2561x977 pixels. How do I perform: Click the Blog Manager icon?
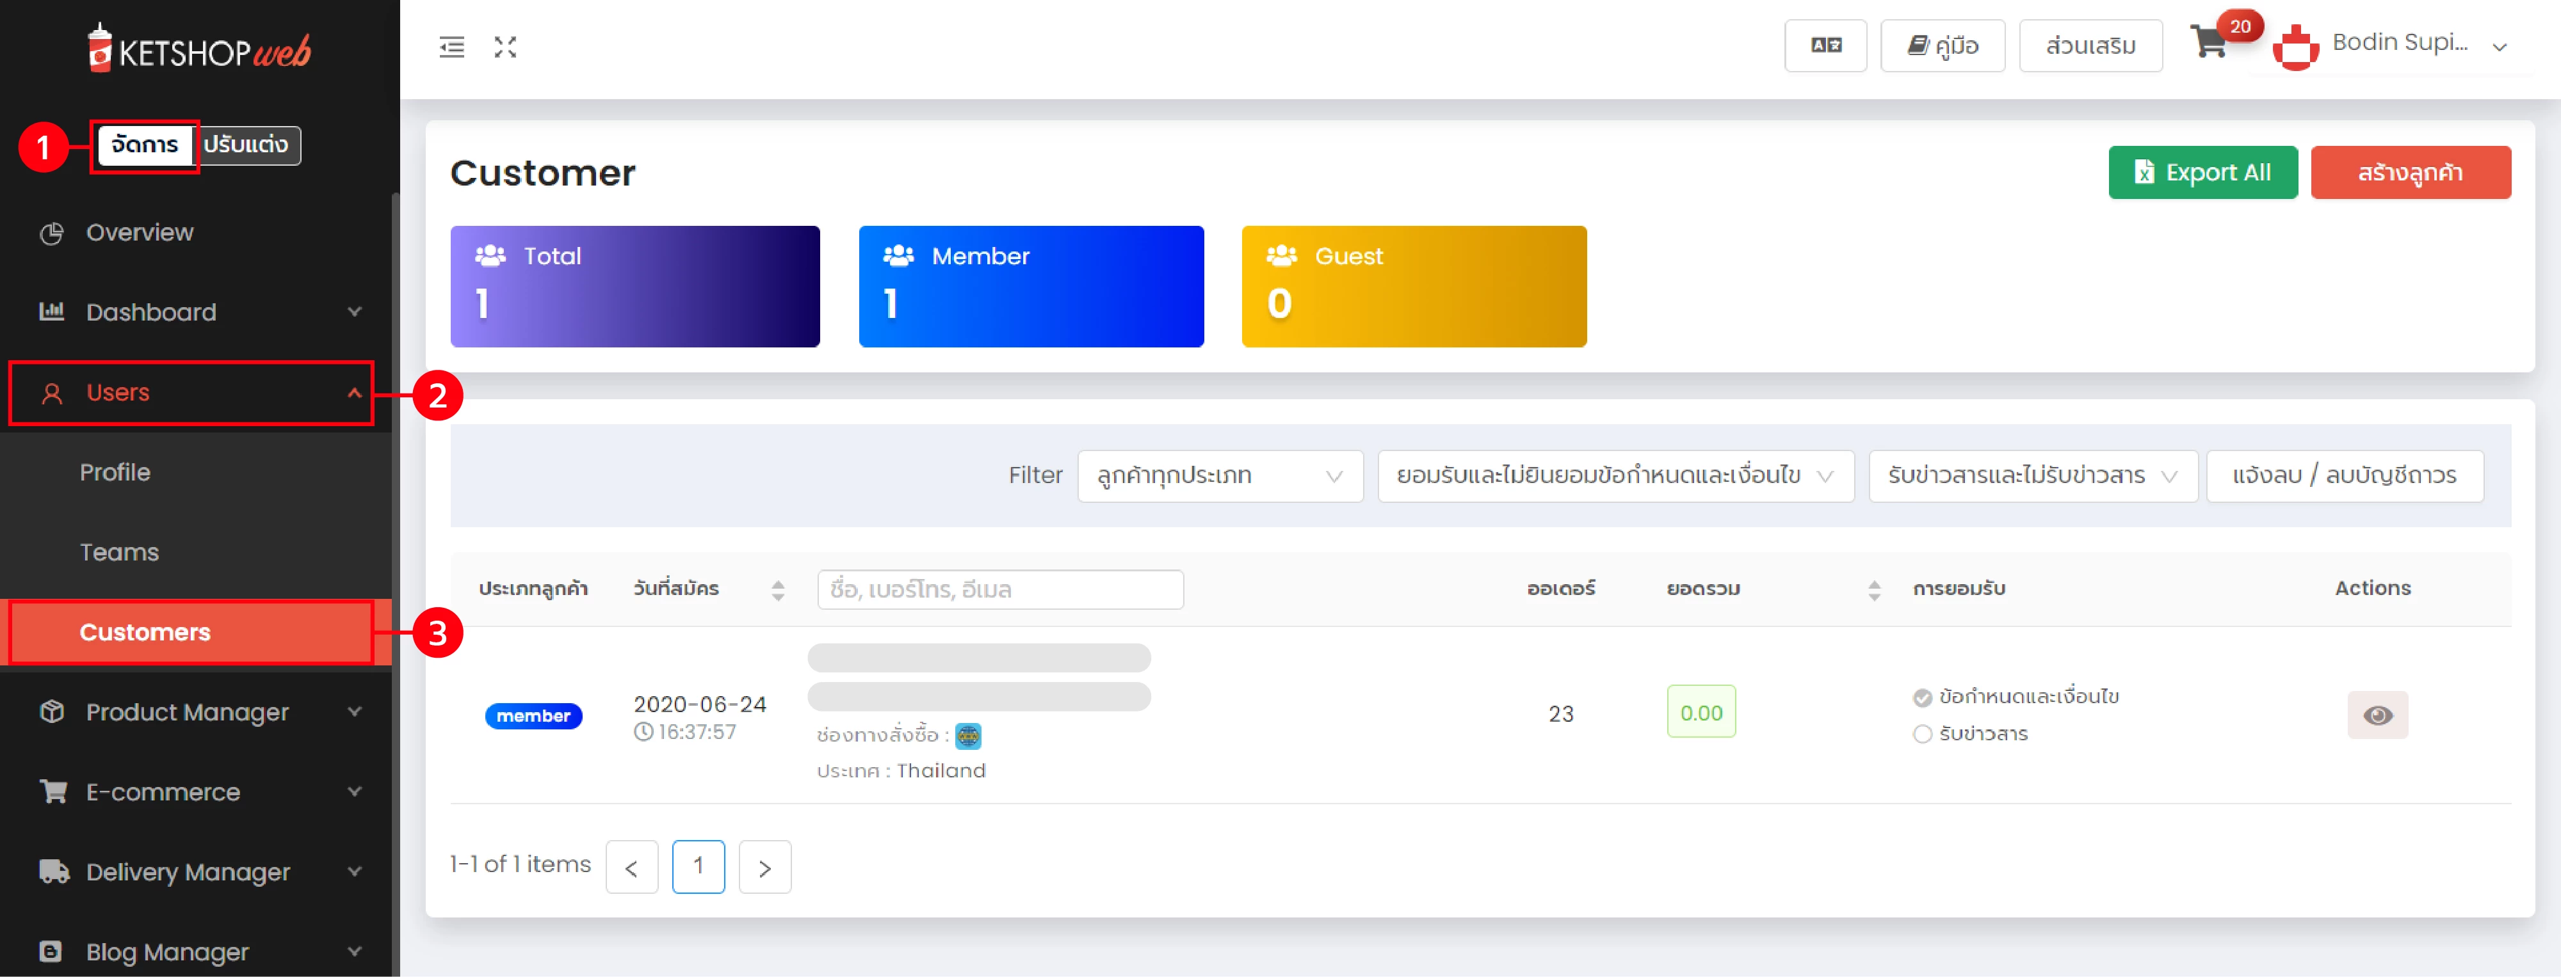pyautogui.click(x=51, y=951)
